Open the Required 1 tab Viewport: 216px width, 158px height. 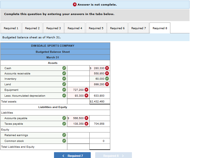point(11,28)
